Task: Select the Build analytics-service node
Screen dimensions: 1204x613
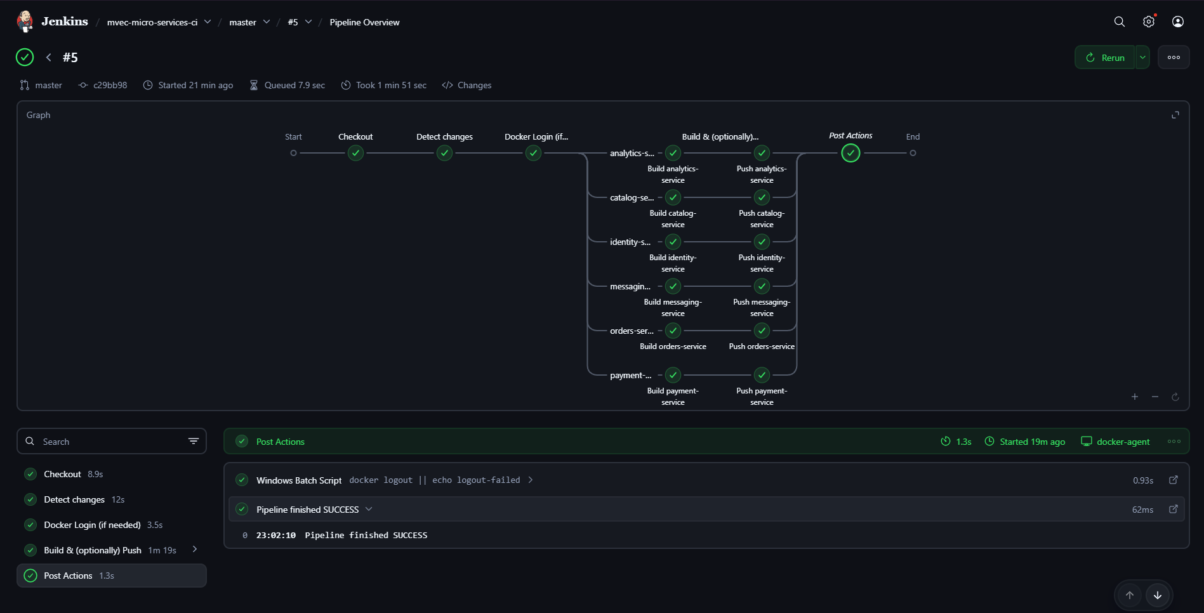Action: (673, 153)
